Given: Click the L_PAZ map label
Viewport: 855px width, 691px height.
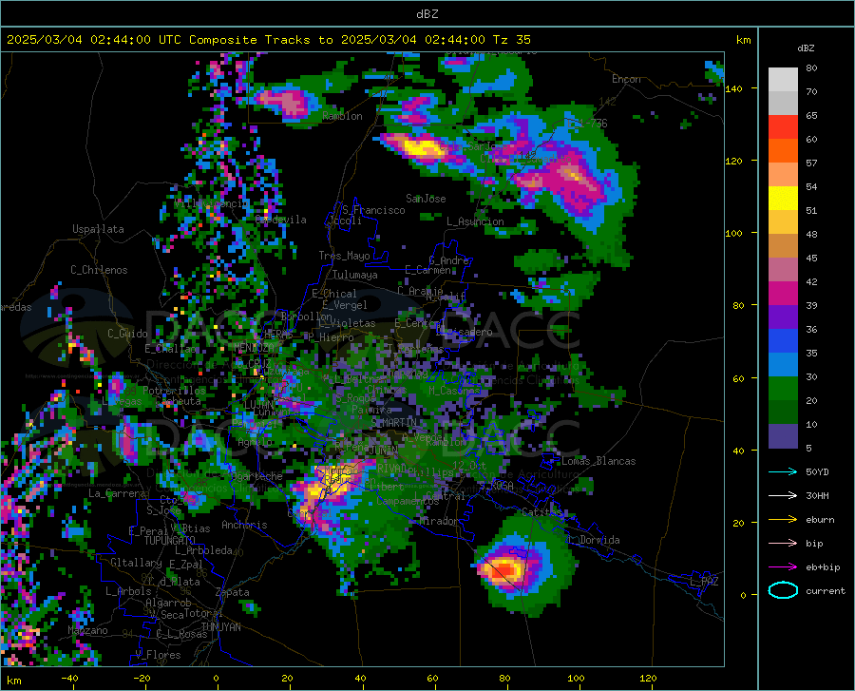Looking at the screenshot, I should click(x=704, y=582).
